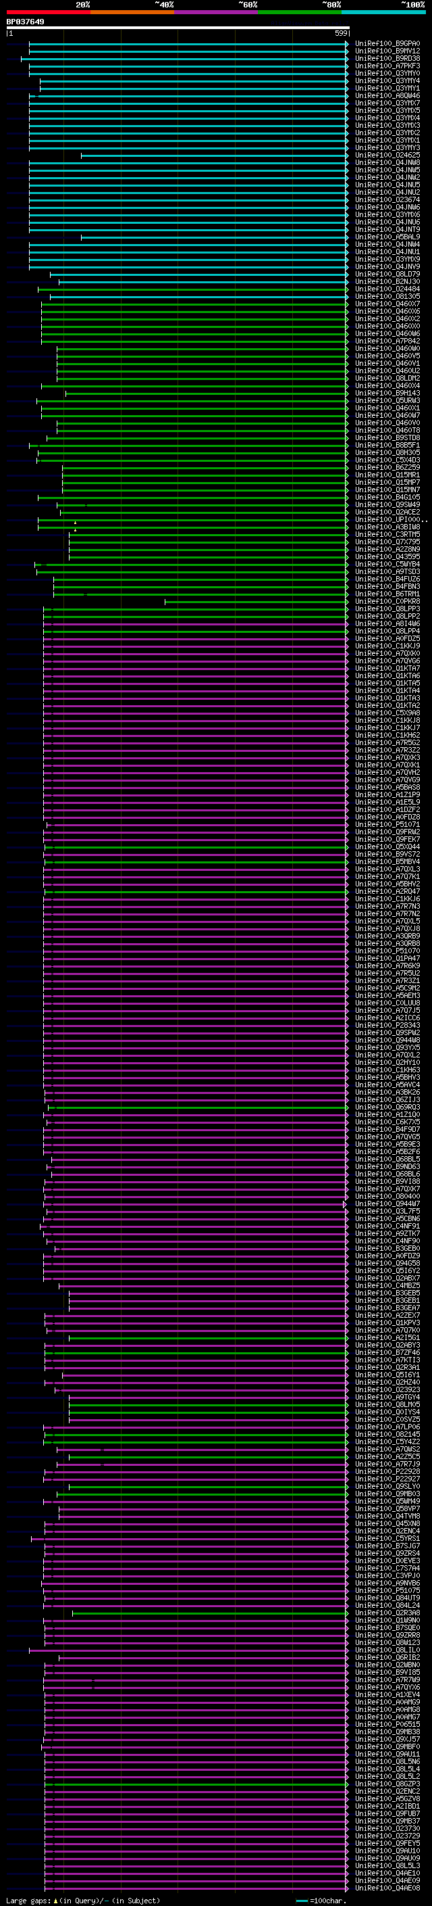Select the UniRef100_P06515 label

tap(387, 1724)
